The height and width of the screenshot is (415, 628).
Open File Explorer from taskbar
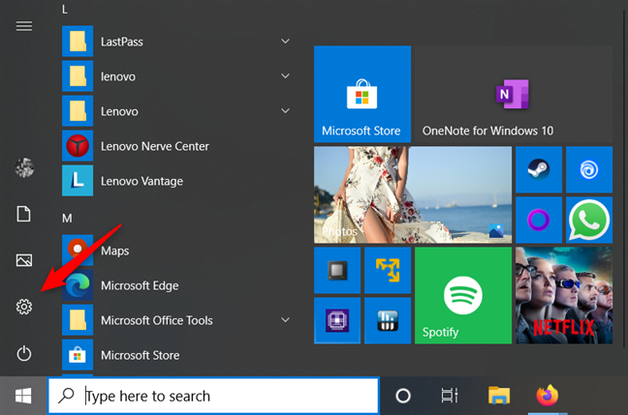point(499,396)
